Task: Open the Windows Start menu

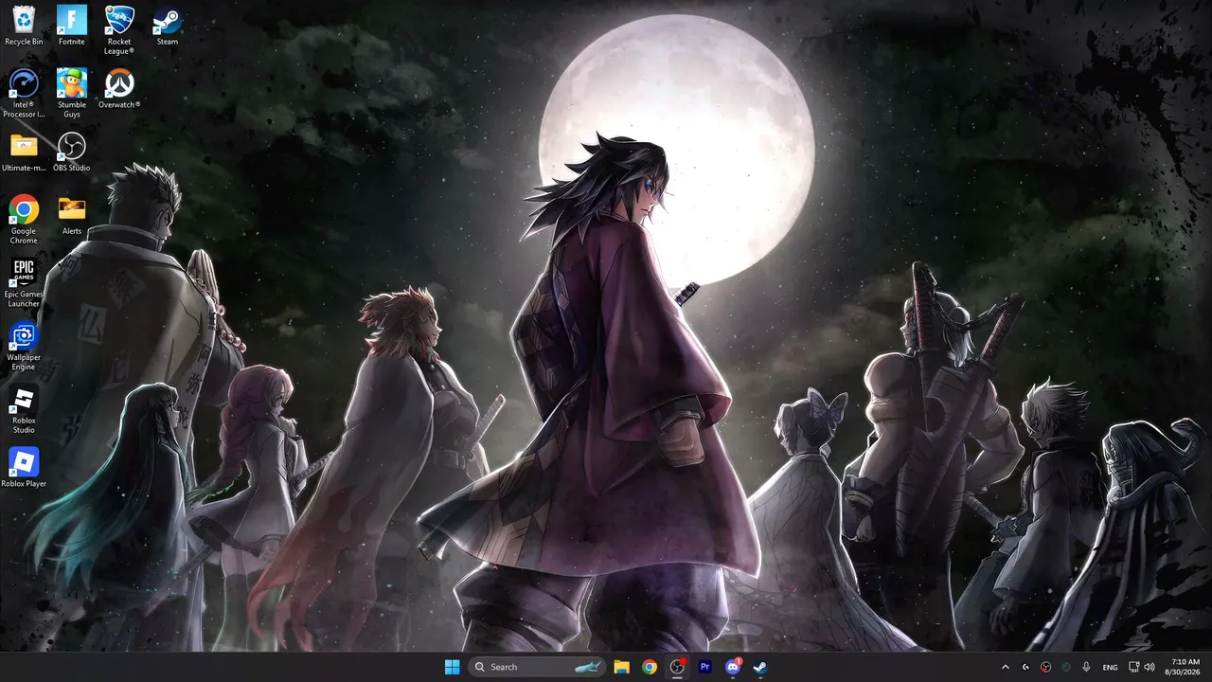Action: (x=453, y=667)
